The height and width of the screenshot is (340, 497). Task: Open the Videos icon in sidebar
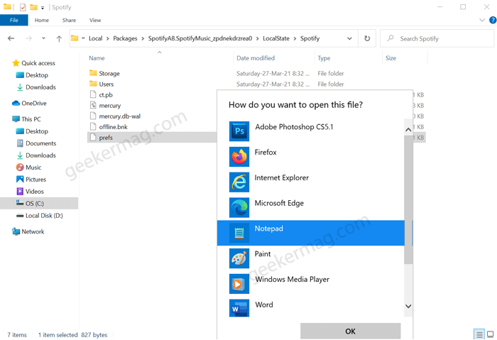tap(20, 192)
